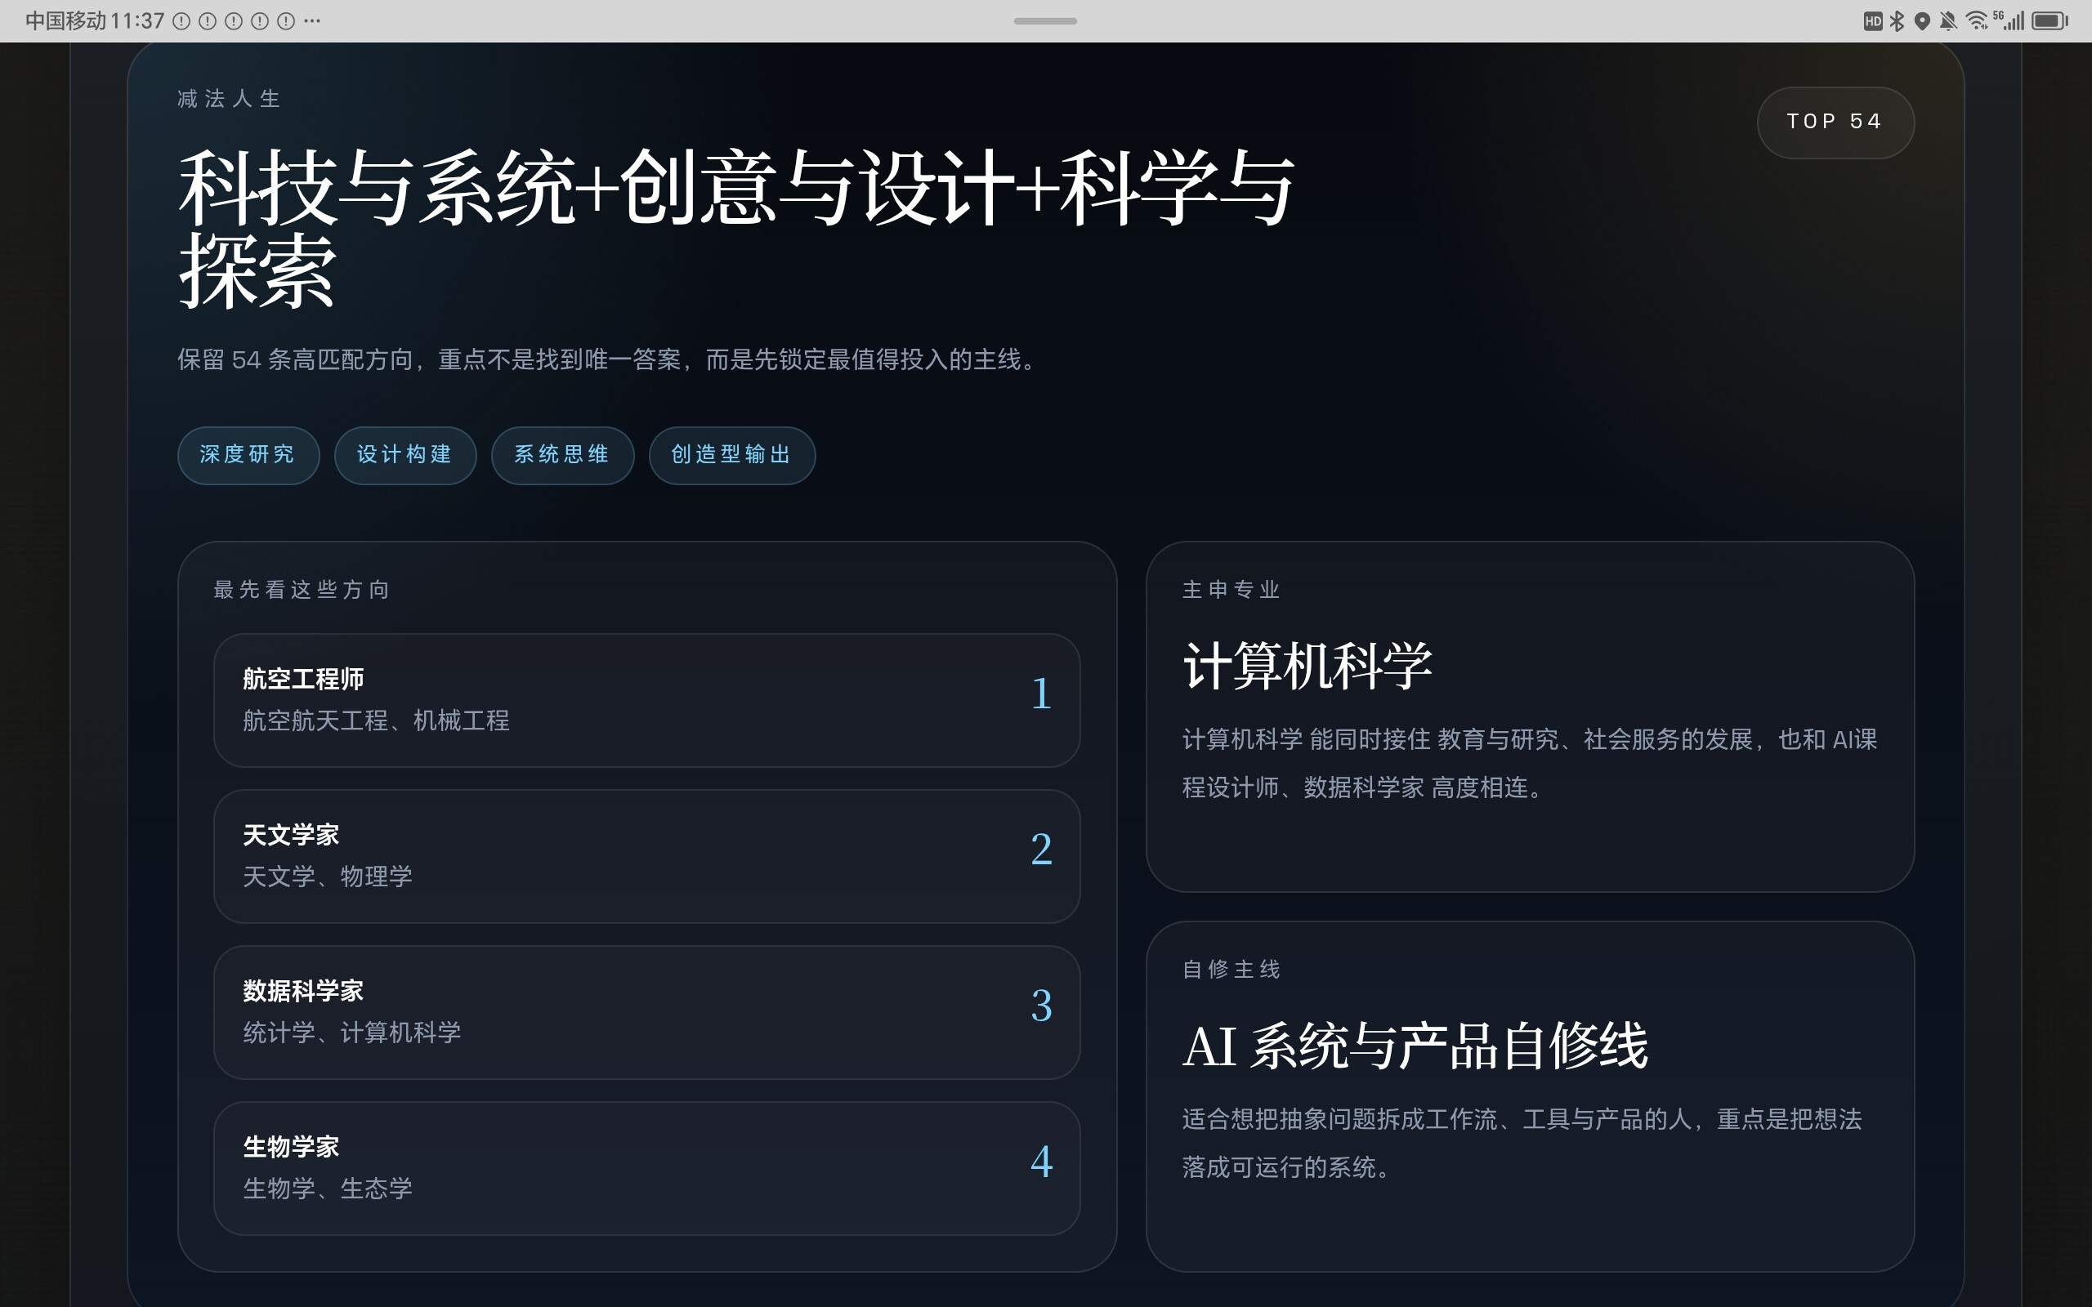Screen dimensions: 2092x1307
Task: Tap the TOP 54 badge
Action: tap(1835, 121)
